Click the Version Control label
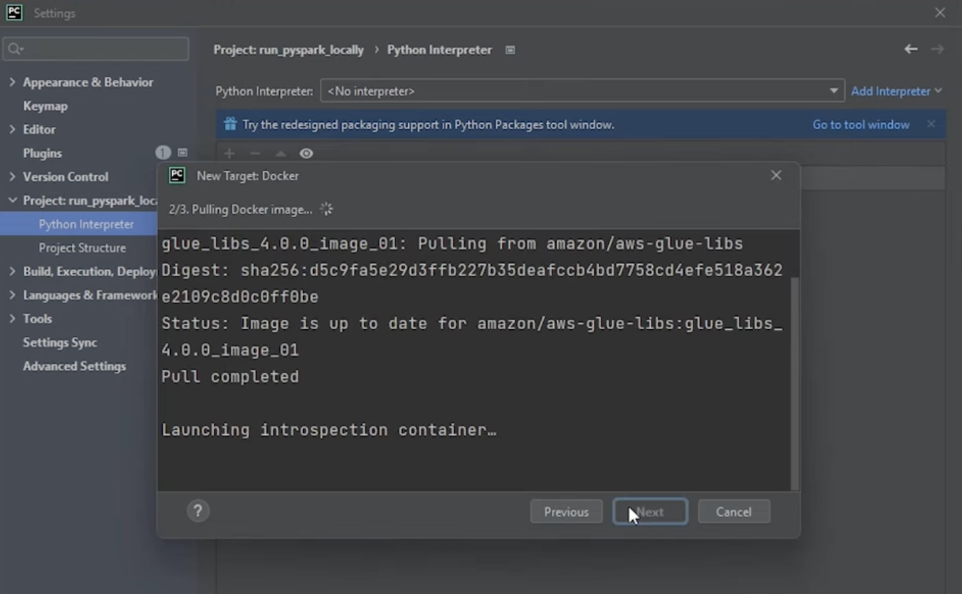 (x=66, y=177)
